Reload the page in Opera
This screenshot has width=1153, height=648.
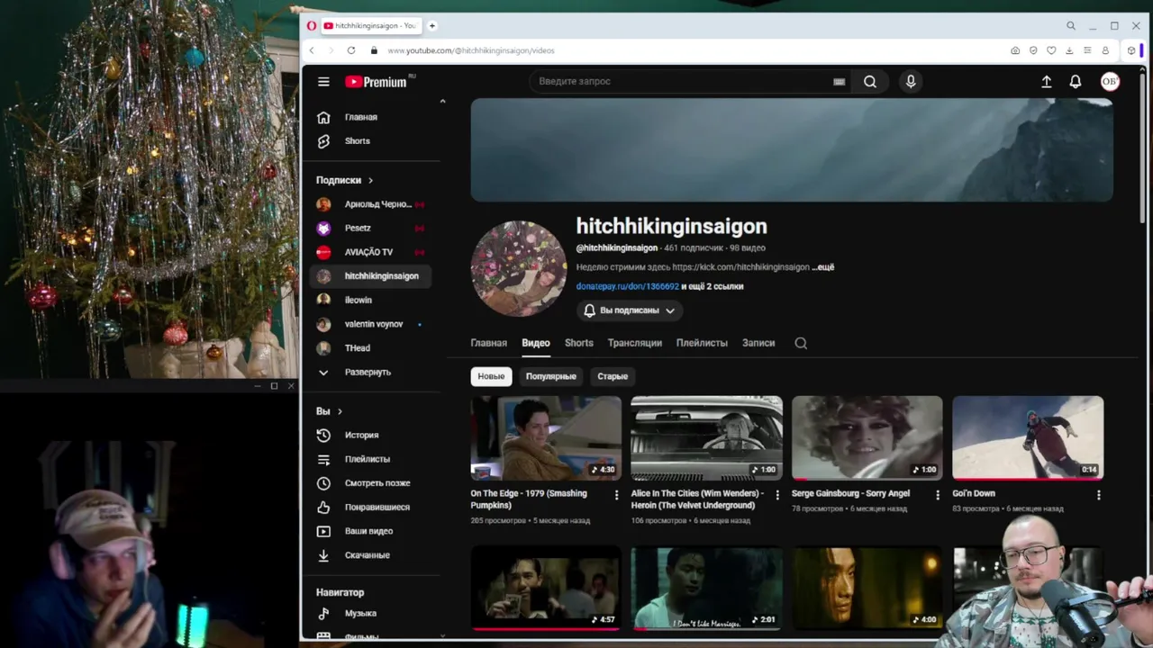pos(351,50)
